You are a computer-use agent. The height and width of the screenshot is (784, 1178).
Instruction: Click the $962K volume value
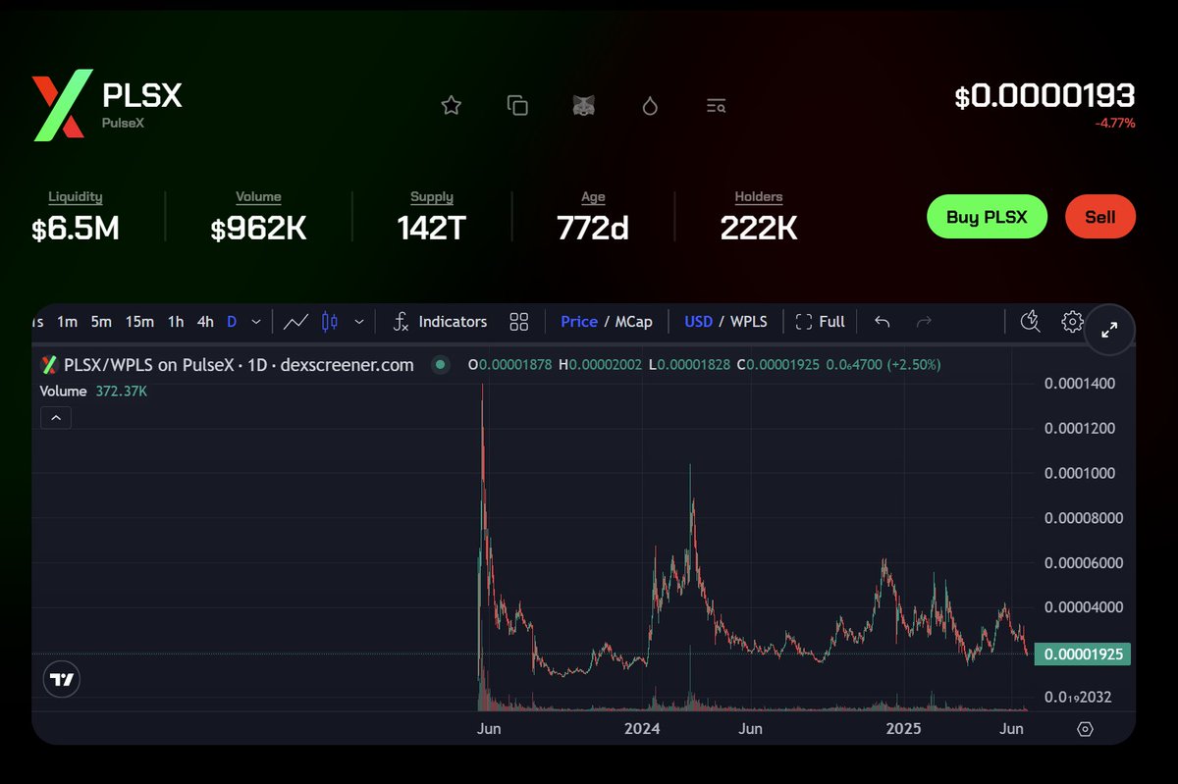click(258, 229)
